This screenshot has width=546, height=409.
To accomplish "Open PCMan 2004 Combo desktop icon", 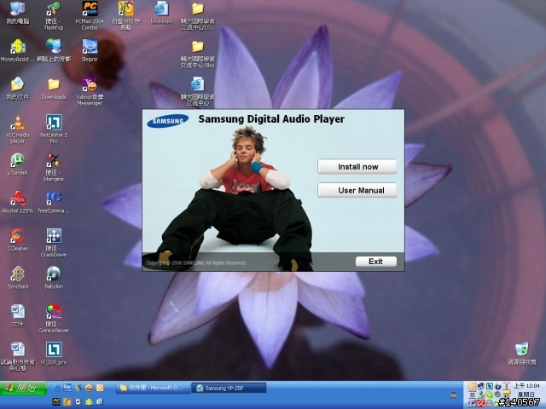I will [x=90, y=15].
